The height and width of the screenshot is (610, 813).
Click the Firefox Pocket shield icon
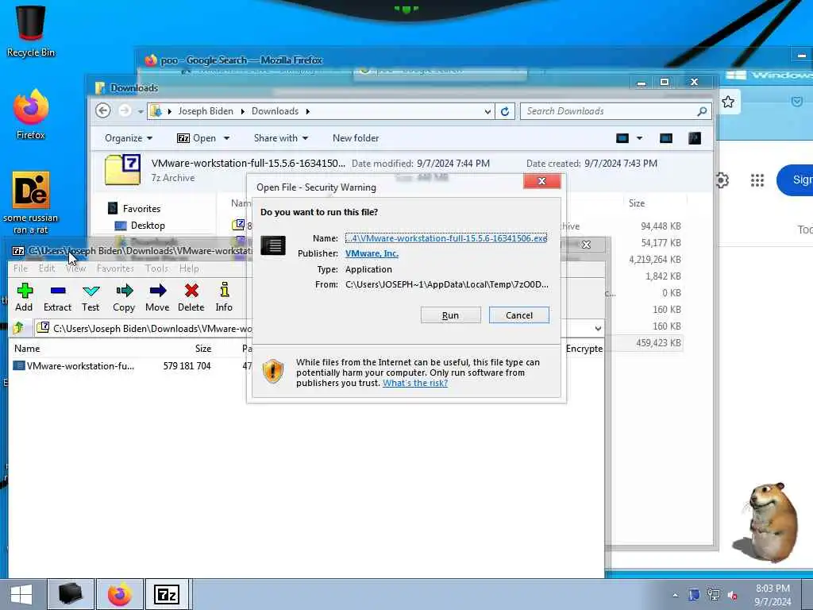click(797, 102)
